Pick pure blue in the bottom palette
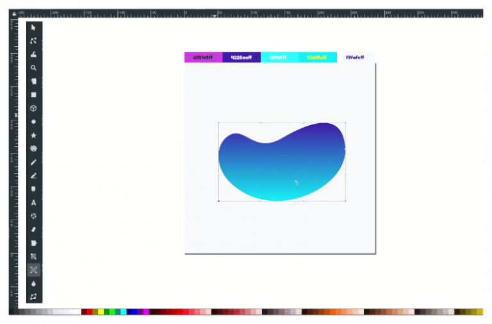 (135, 312)
